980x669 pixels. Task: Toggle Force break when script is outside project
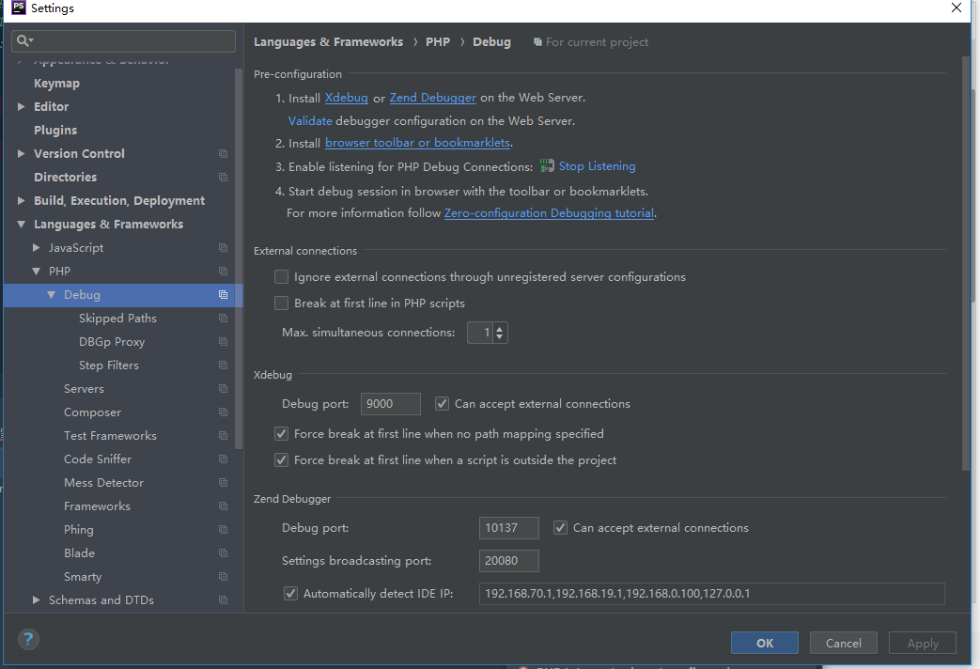(x=281, y=460)
